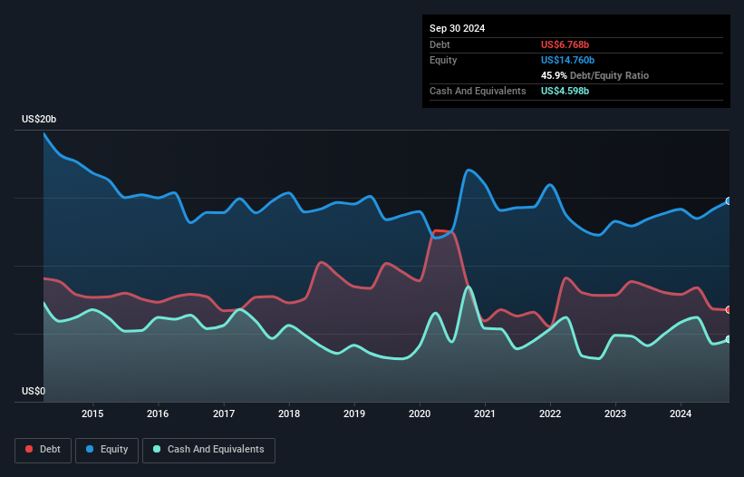The image size is (744, 477).
Task: Click the teal Cash And Equivalents dot
Action: click(157, 449)
